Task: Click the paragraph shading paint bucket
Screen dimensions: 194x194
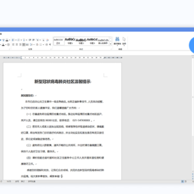Action: (x=37, y=45)
